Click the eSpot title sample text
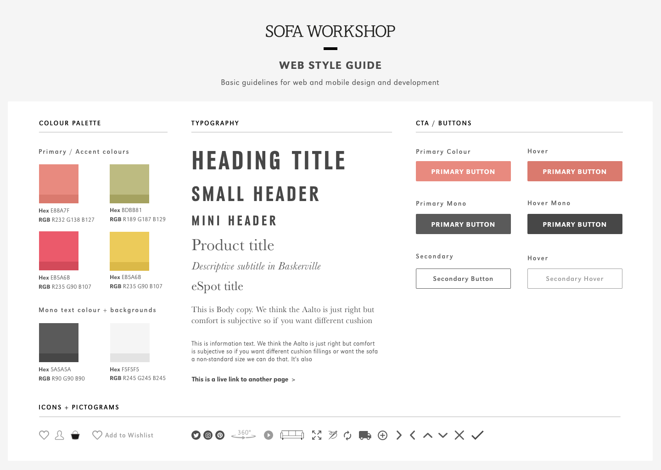661x470 pixels. [x=217, y=286]
